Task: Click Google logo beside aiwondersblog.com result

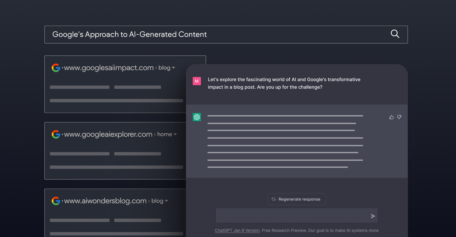Action: point(56,201)
